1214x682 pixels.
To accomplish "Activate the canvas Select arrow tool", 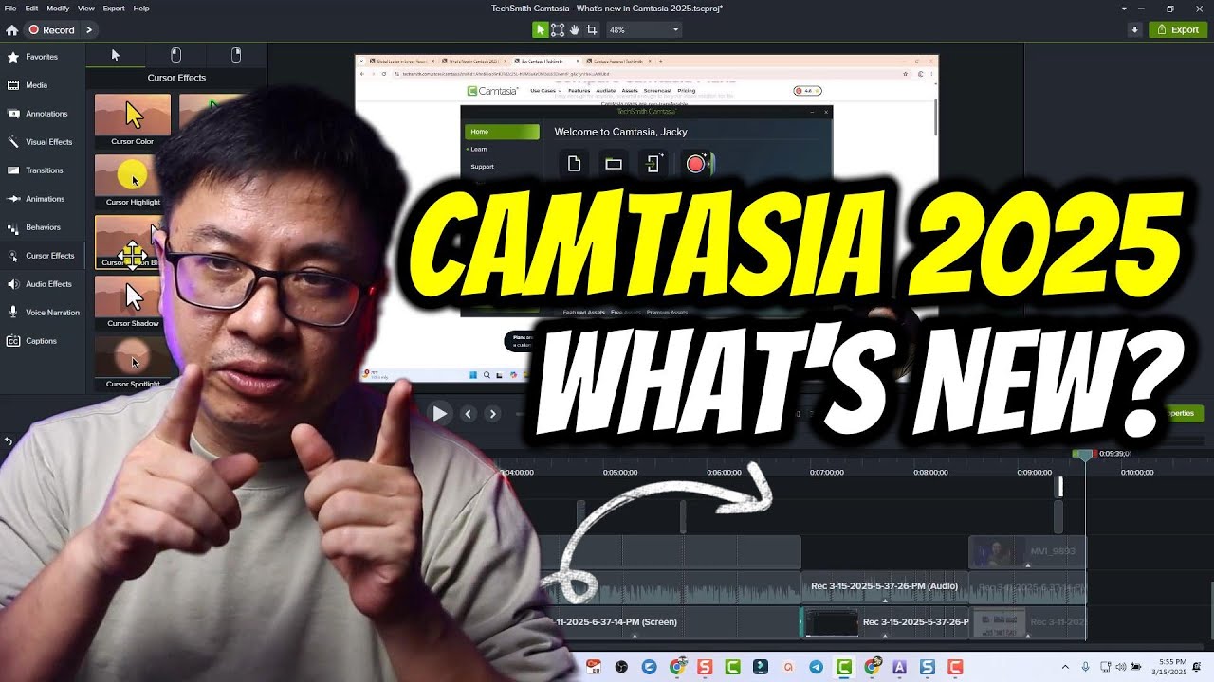I will 541,30.
